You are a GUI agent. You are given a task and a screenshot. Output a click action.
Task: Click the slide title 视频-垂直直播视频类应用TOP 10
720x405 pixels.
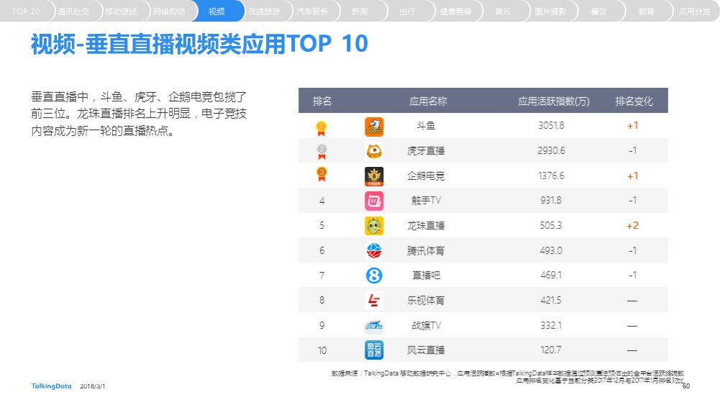(199, 44)
